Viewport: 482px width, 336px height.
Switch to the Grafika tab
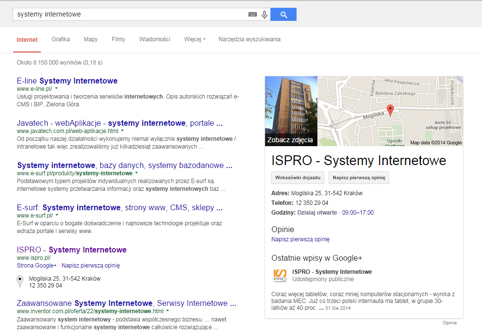(x=61, y=39)
